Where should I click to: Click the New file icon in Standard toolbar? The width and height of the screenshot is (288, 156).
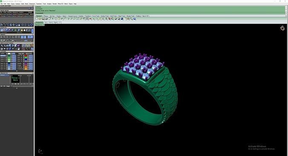coord(37,19)
